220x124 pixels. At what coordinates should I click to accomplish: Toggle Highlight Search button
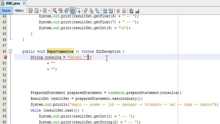73,11
